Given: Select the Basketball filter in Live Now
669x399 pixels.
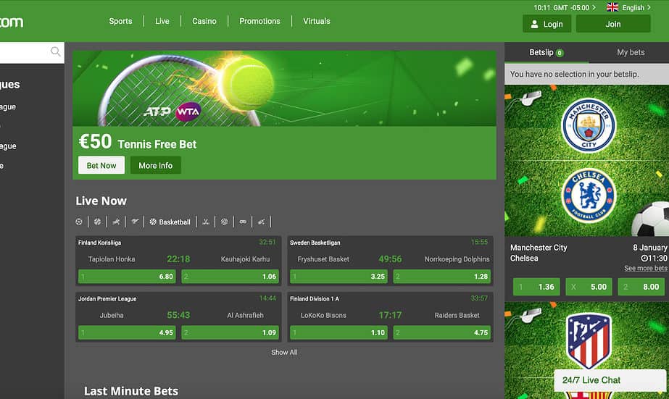Looking at the screenshot, I should tap(170, 222).
